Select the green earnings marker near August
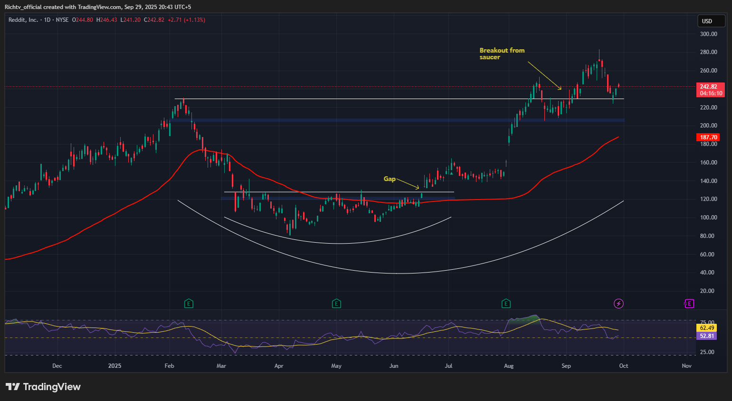732x401 pixels. coord(506,303)
